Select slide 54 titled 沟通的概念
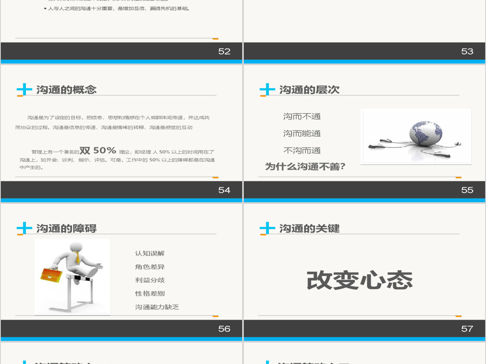Screen dimensions: 486x364 point(122,133)
